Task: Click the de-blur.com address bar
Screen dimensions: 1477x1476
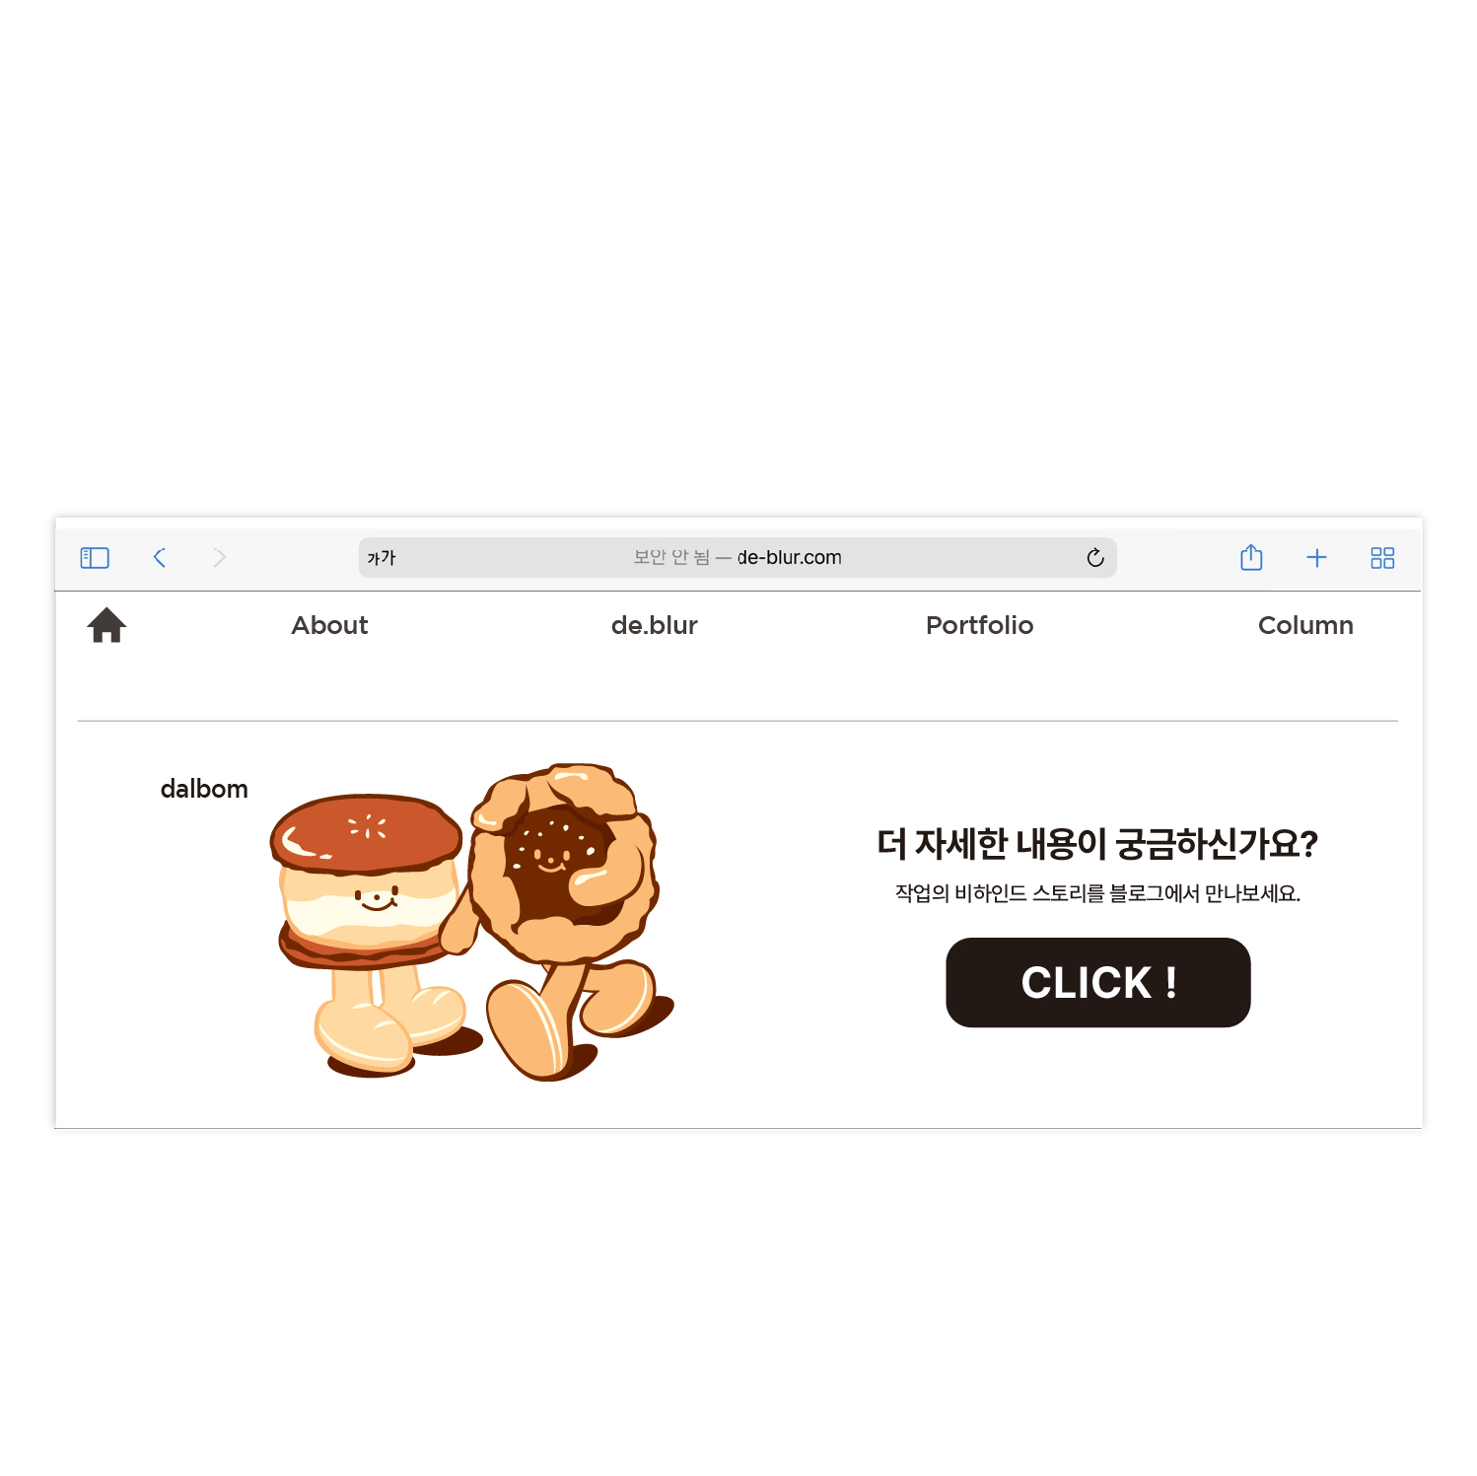Action: coord(738,558)
